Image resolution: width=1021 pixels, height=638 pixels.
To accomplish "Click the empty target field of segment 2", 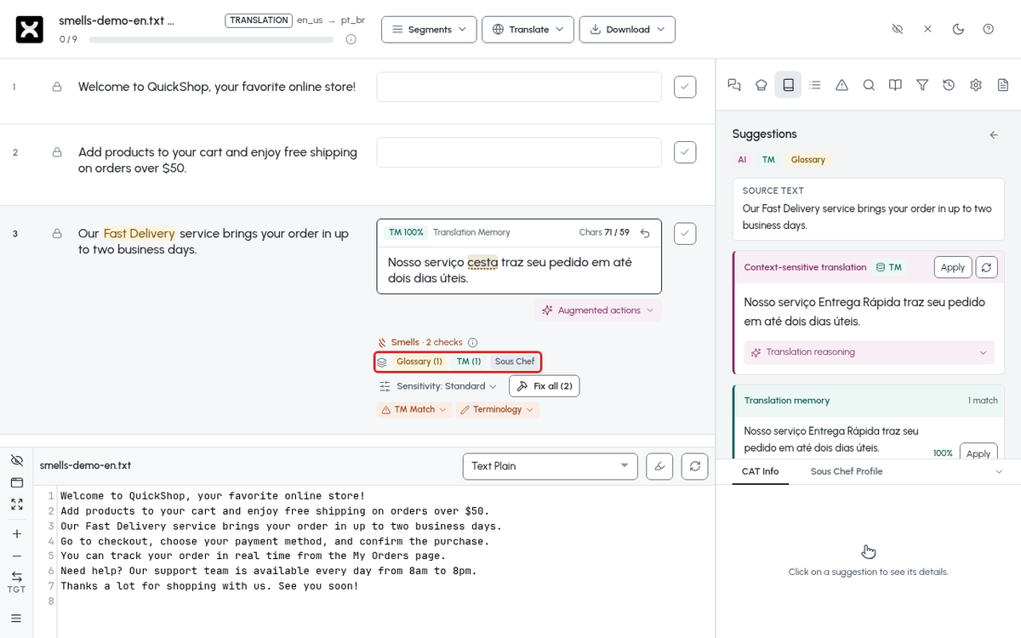I will [x=519, y=152].
